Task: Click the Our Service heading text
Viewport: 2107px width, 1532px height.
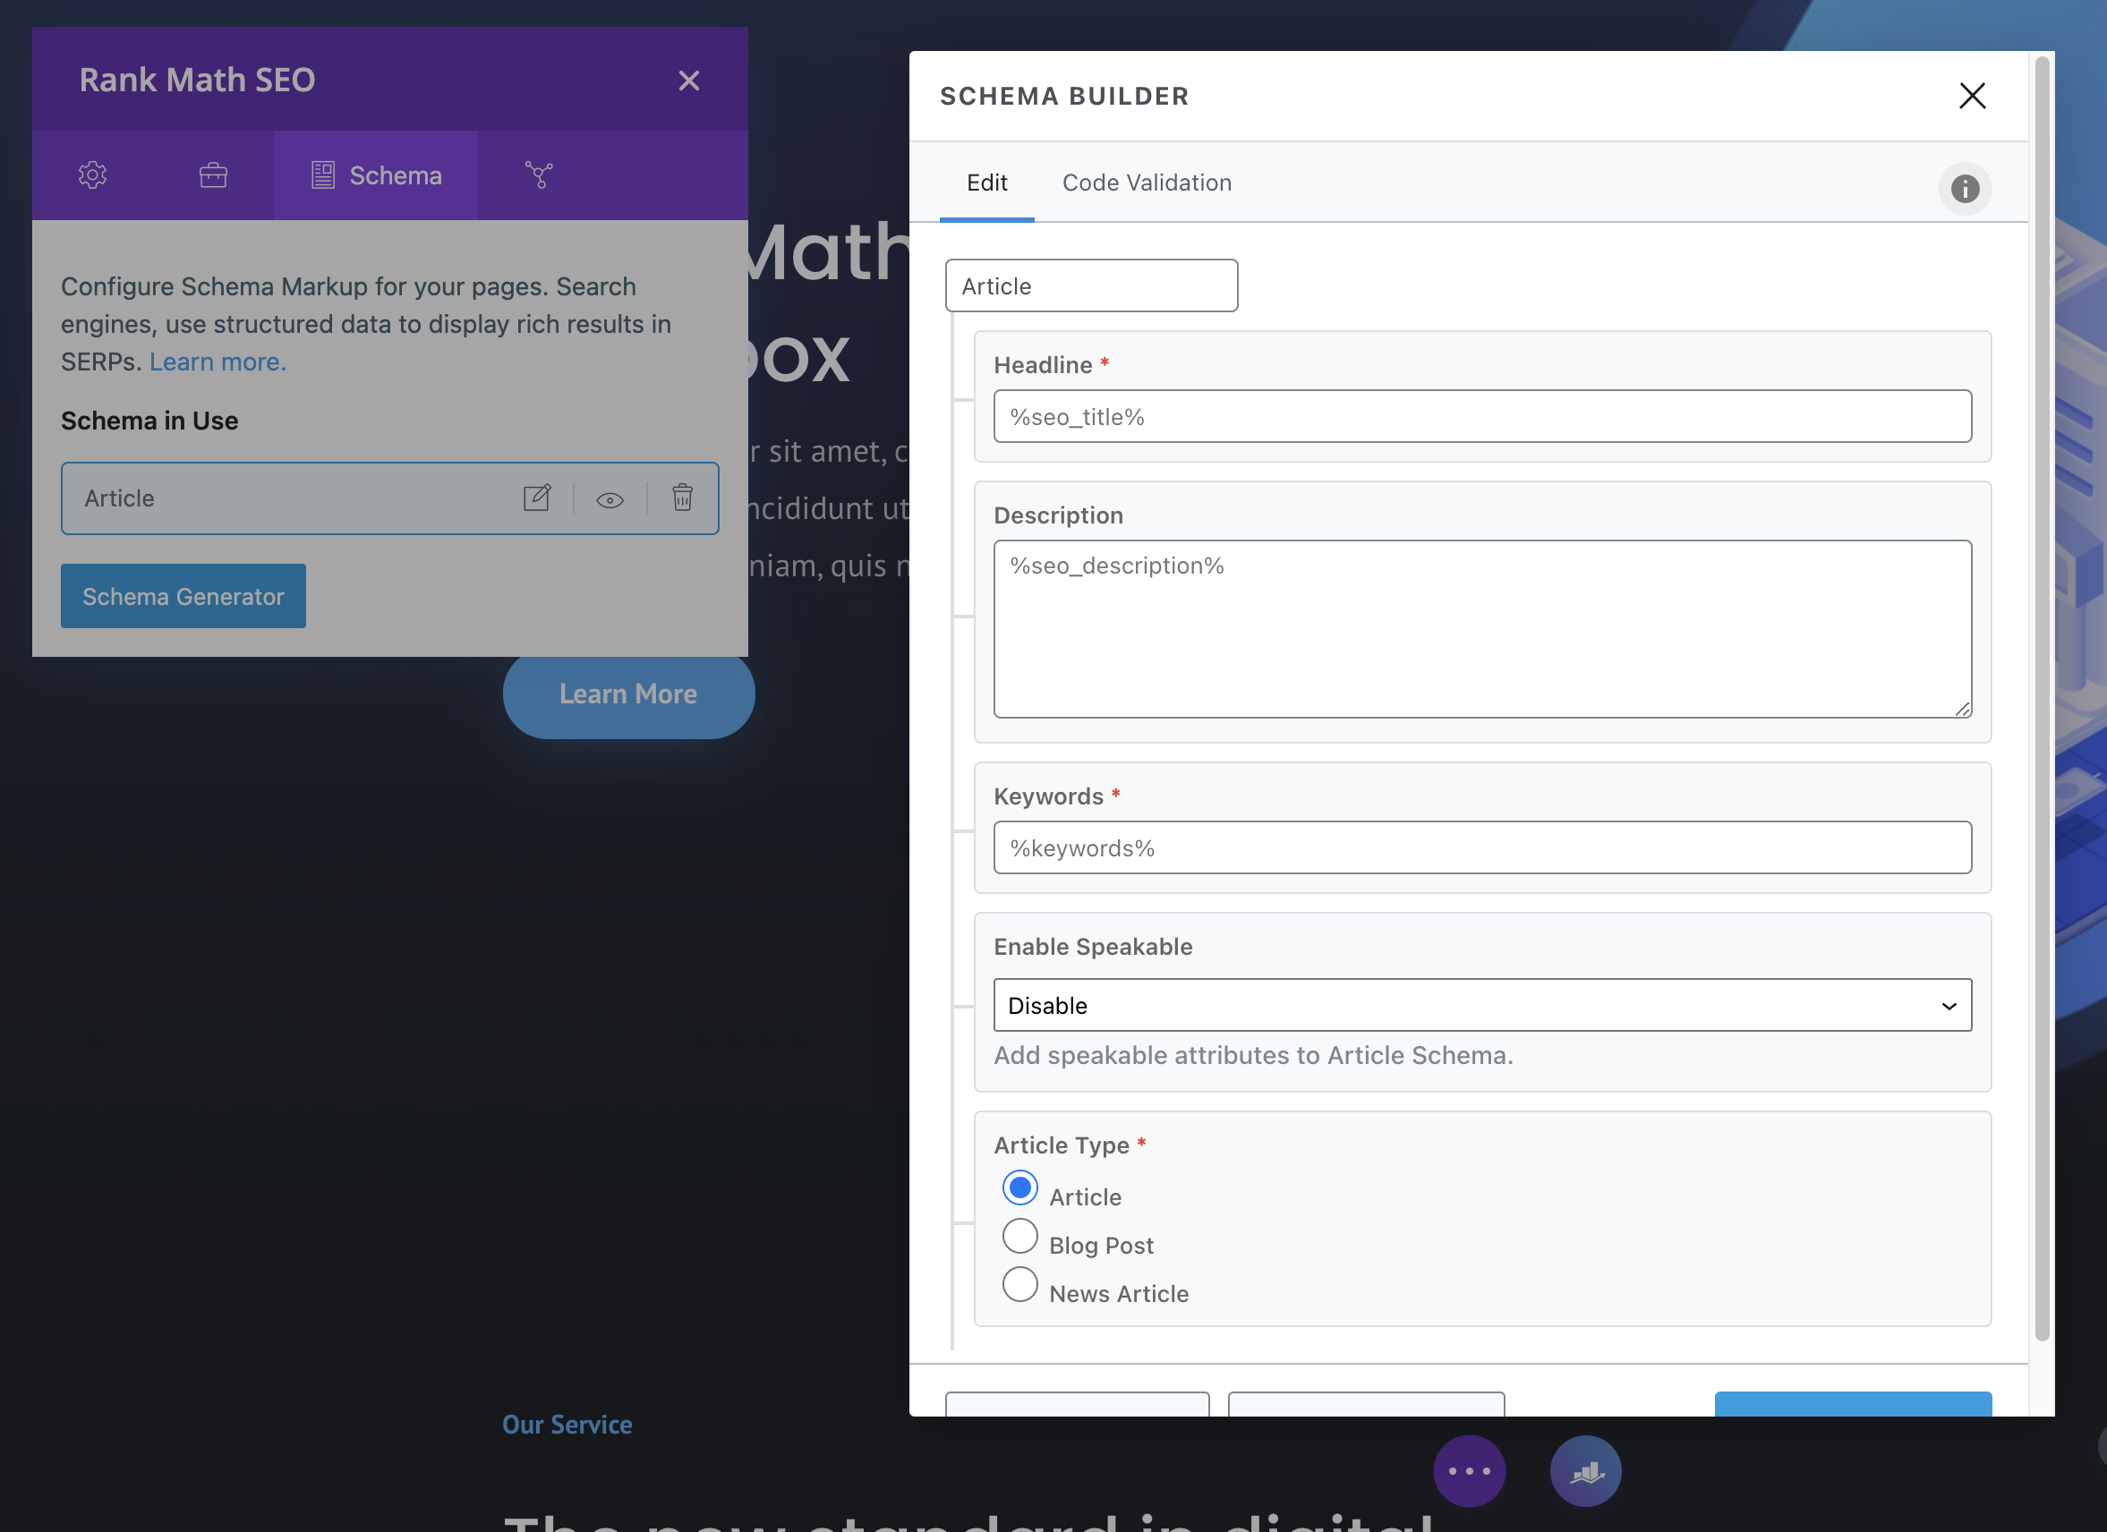Action: [567, 1425]
